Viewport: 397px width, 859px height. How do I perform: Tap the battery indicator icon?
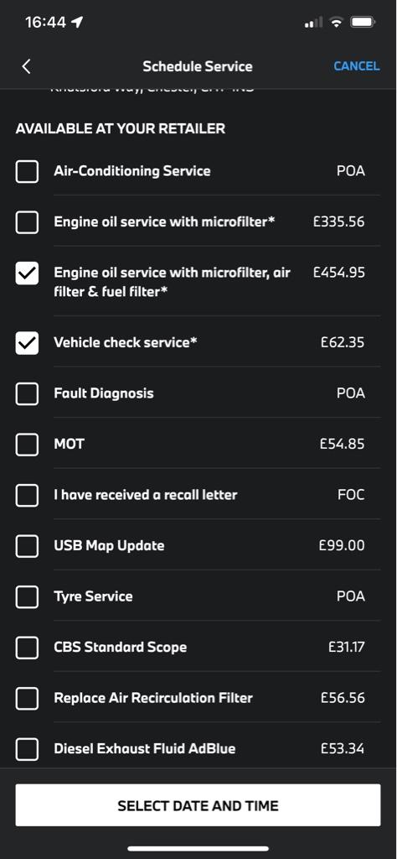point(363,23)
